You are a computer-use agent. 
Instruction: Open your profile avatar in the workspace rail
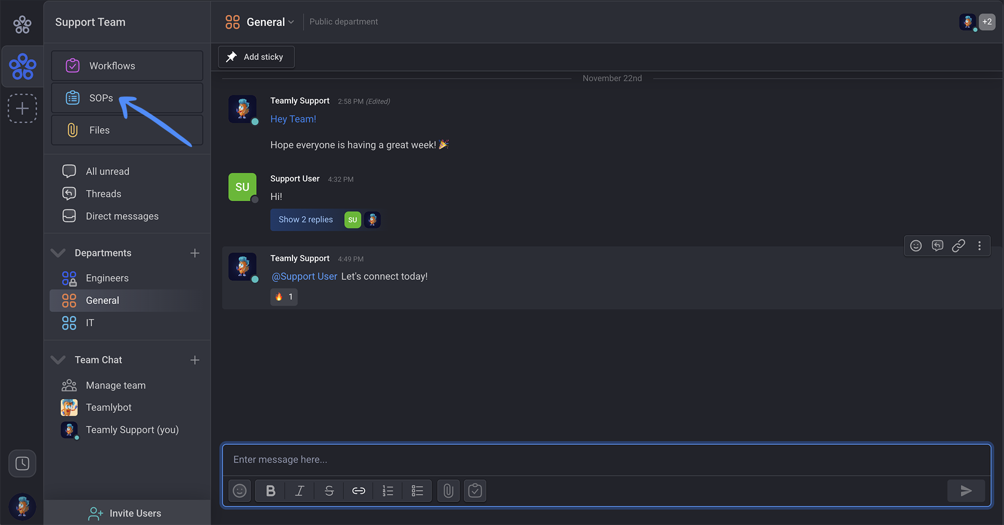click(x=22, y=507)
